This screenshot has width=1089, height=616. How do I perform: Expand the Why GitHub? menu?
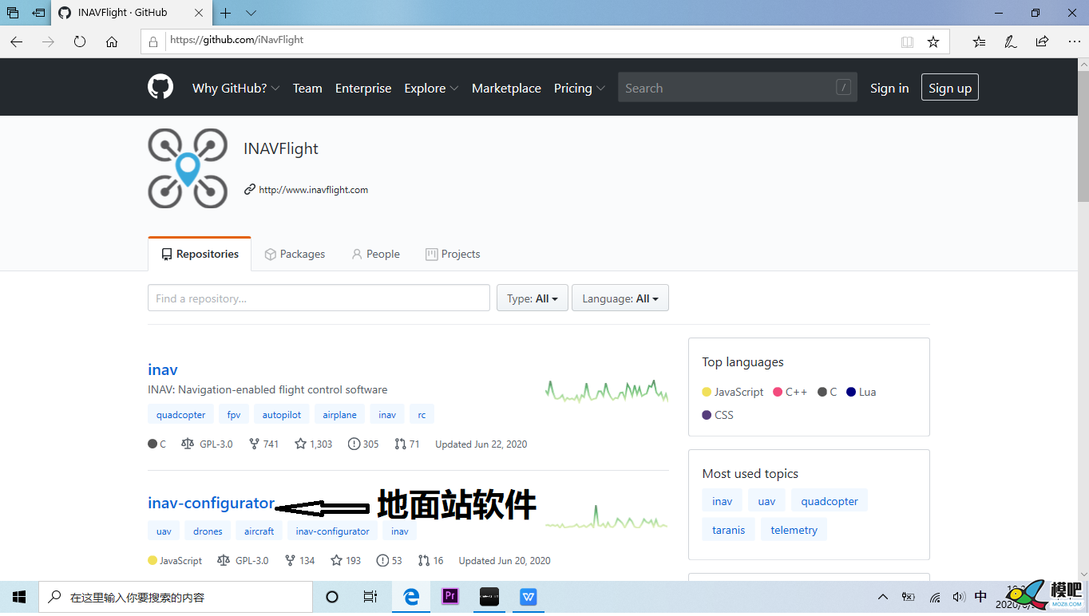pos(236,88)
